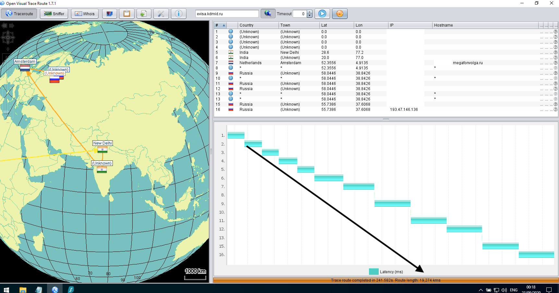
Task: Click the whois question icon on hop 1 row
Action: [x=555, y=32]
